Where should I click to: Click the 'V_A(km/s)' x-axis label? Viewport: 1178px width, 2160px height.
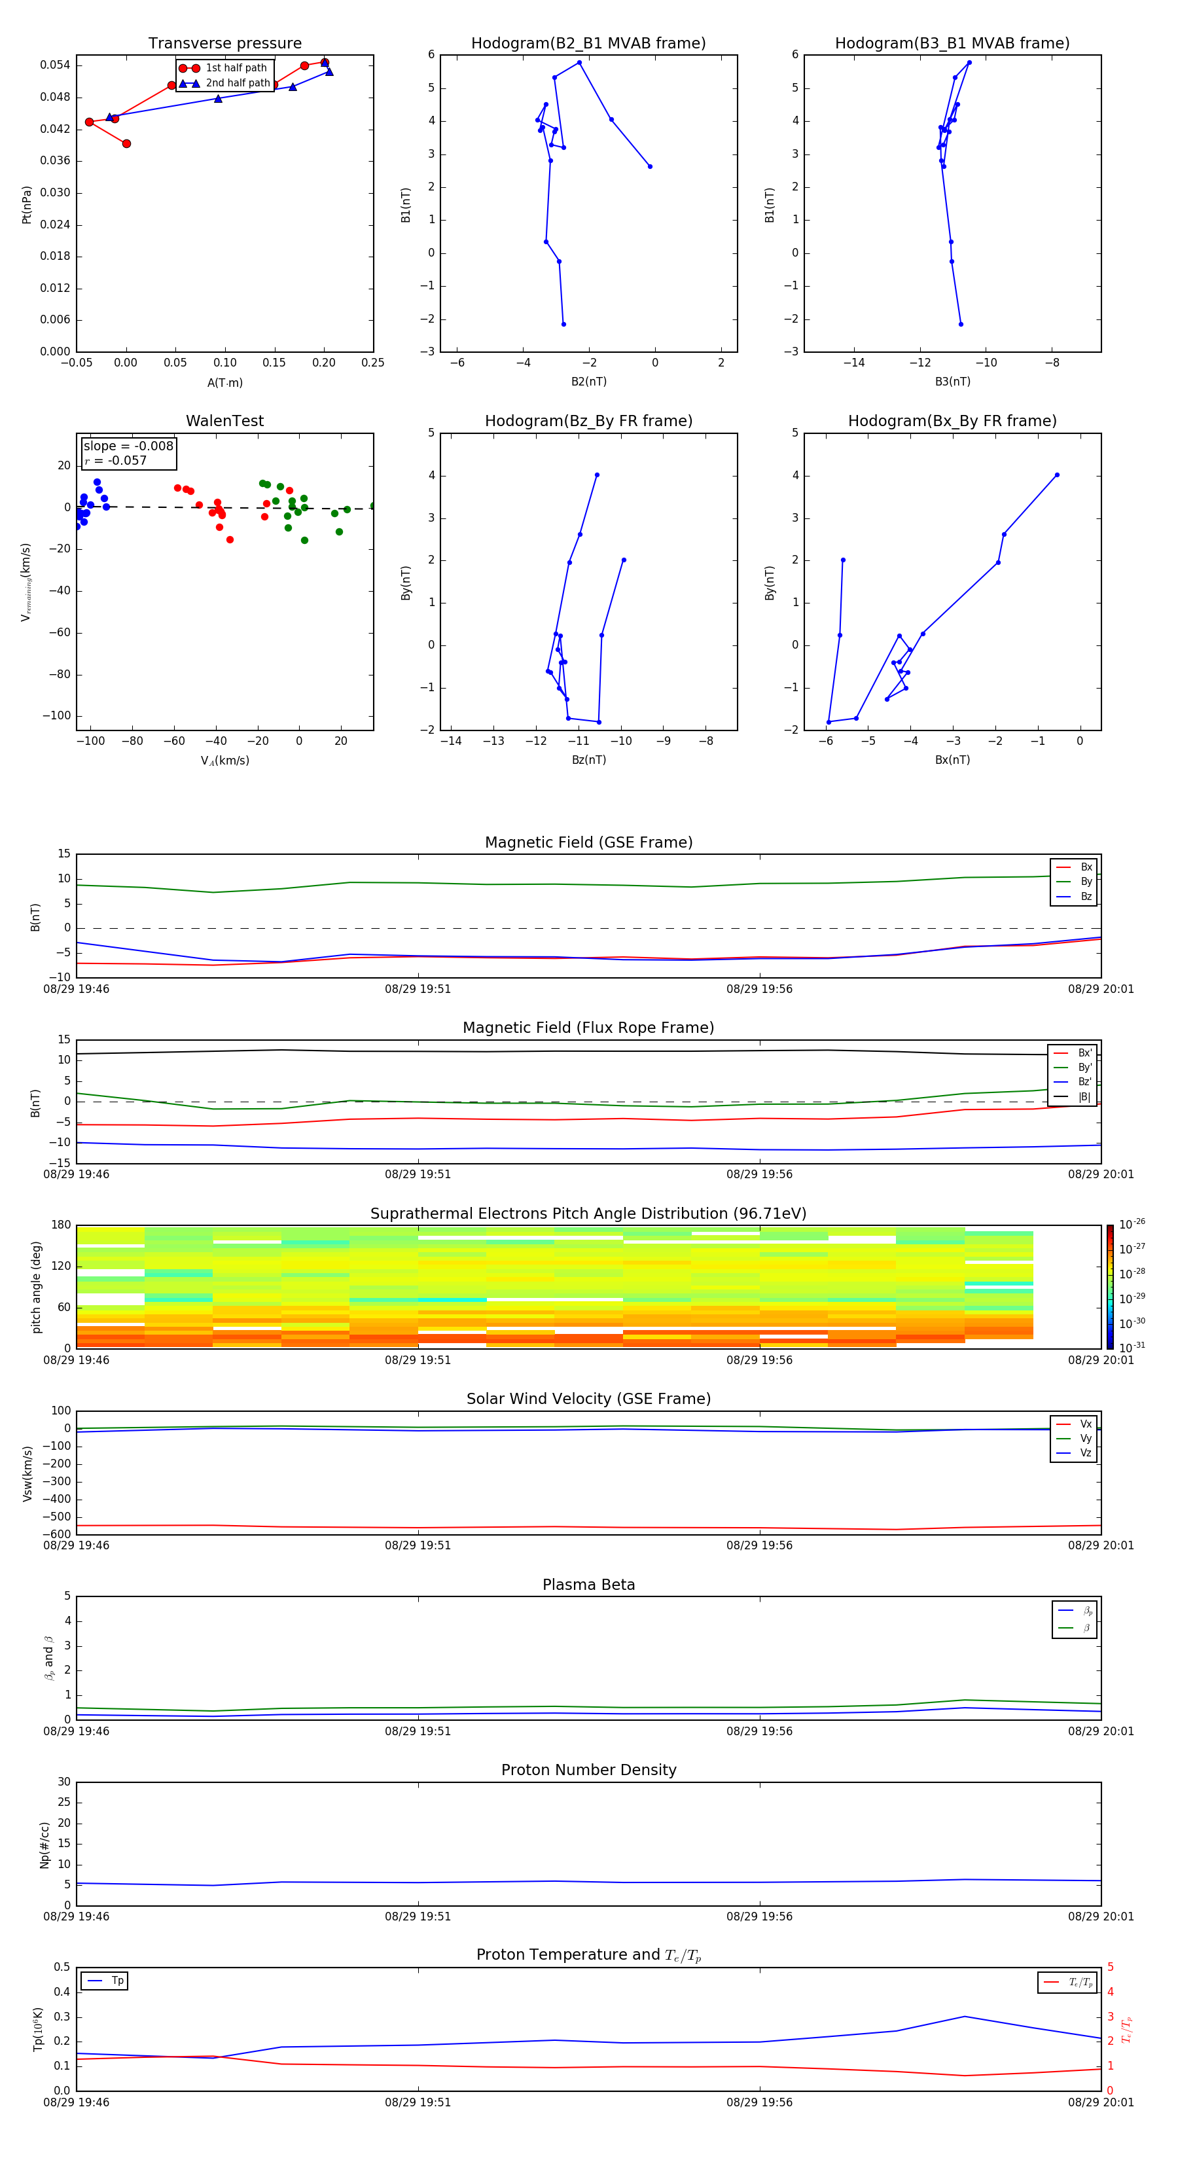(224, 761)
